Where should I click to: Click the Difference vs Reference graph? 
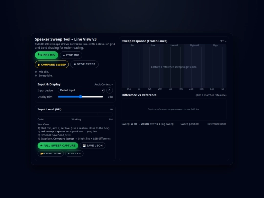[x=174, y=110]
